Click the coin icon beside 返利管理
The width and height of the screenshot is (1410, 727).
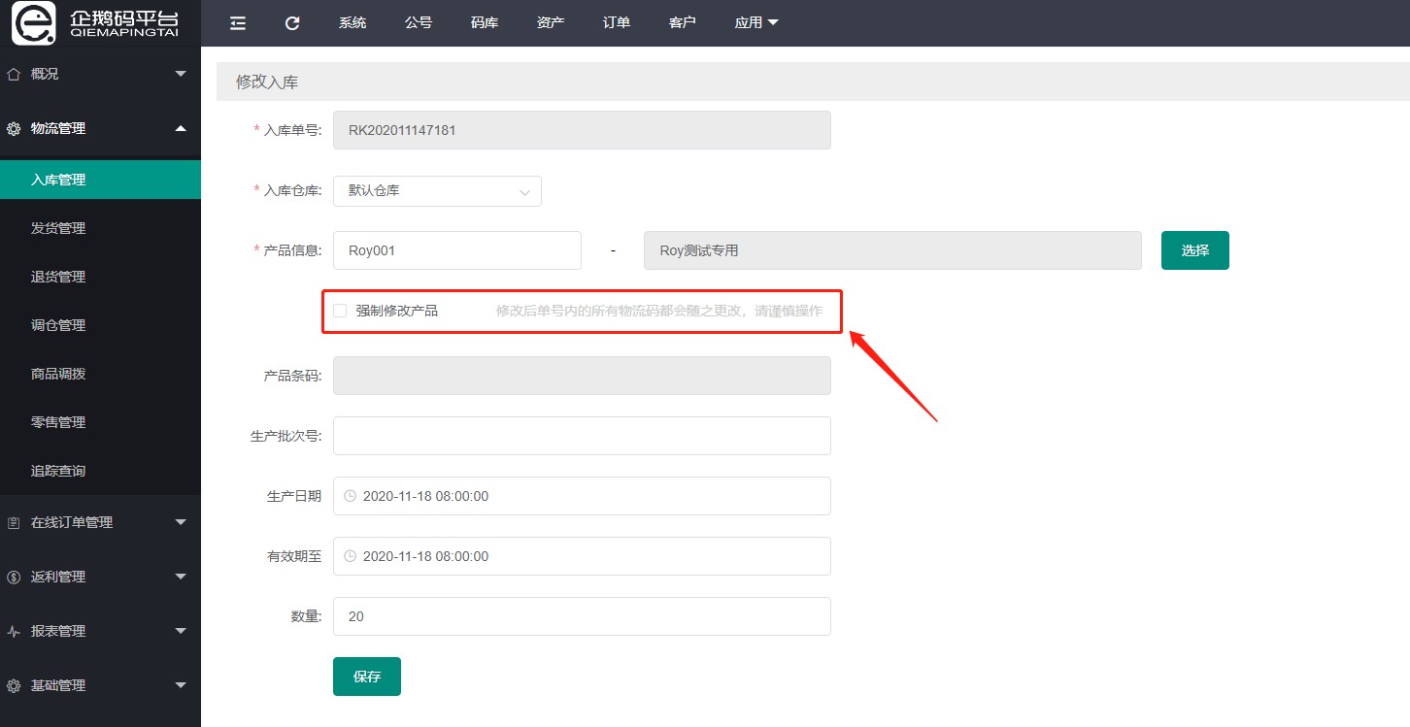(14, 577)
